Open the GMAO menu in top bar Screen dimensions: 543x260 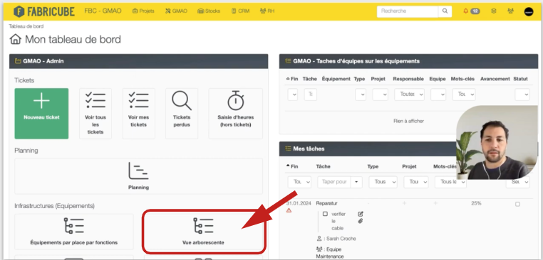176,11
